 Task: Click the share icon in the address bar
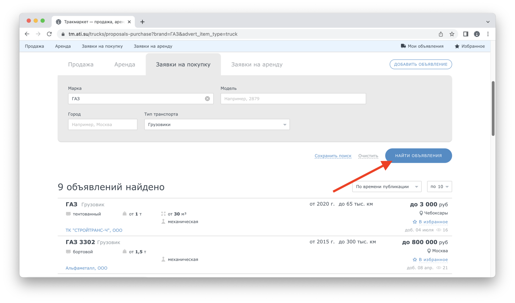(x=441, y=34)
